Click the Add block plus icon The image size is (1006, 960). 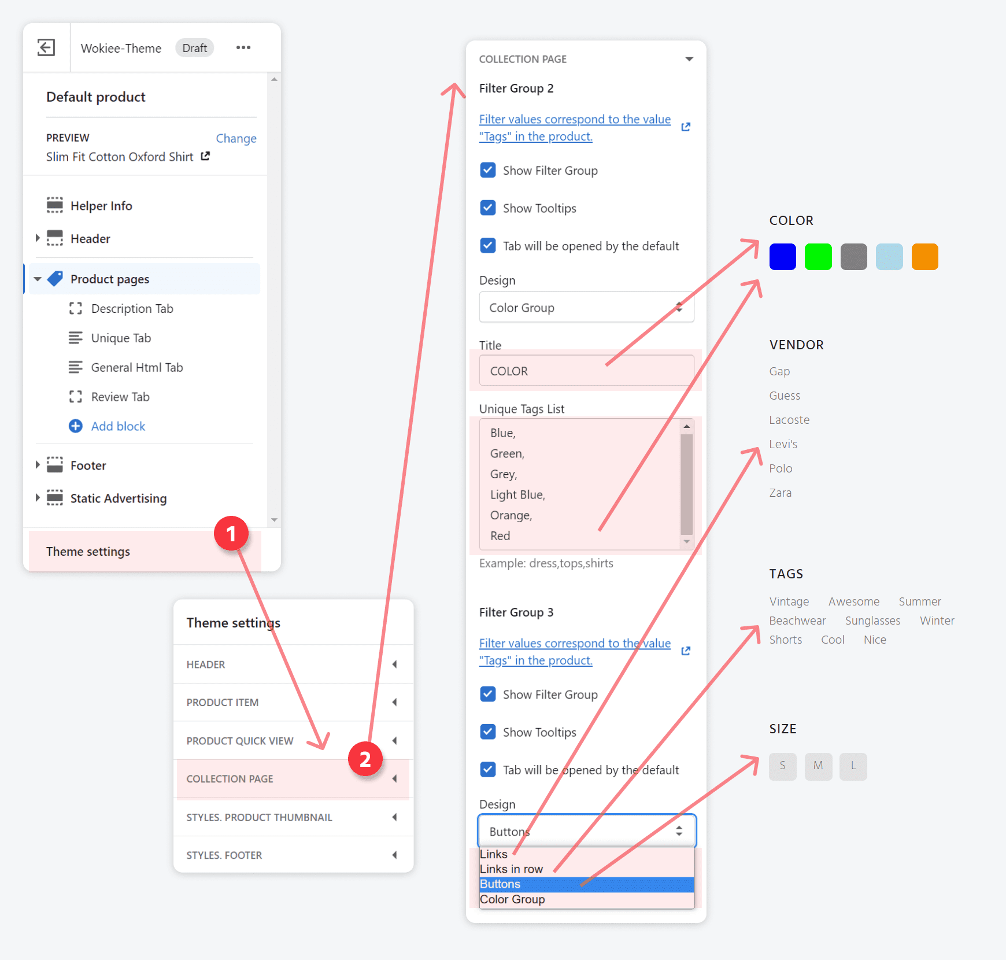click(x=76, y=426)
